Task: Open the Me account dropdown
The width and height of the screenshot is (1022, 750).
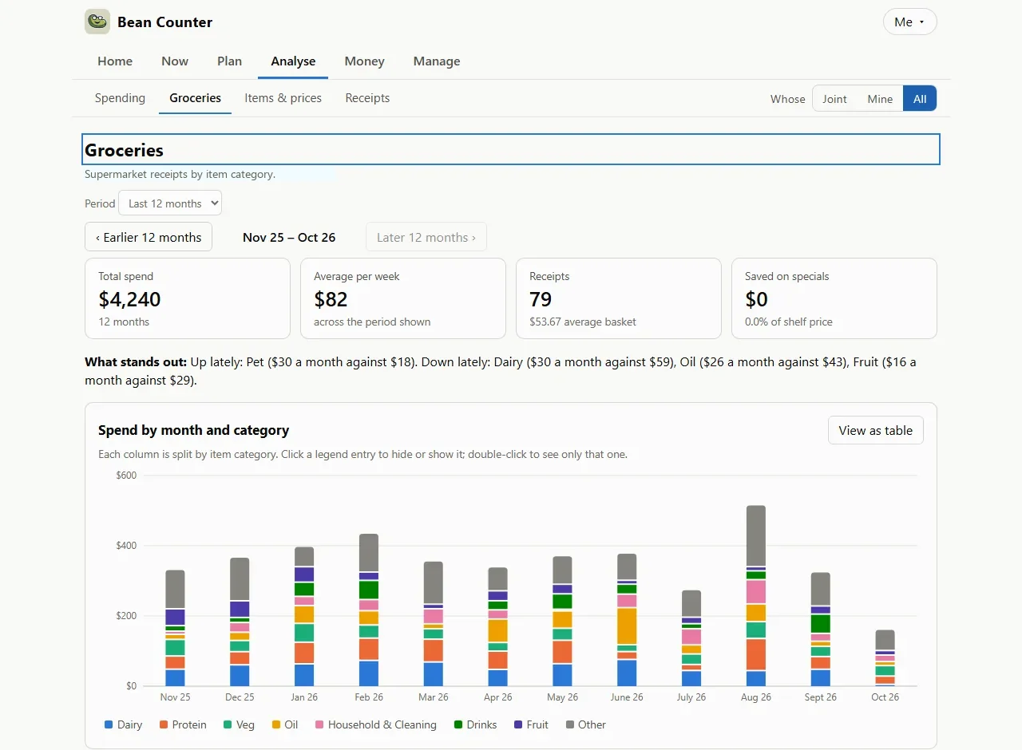Action: (x=909, y=22)
